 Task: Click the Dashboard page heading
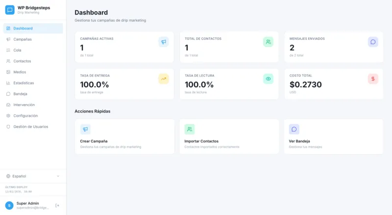tap(91, 13)
